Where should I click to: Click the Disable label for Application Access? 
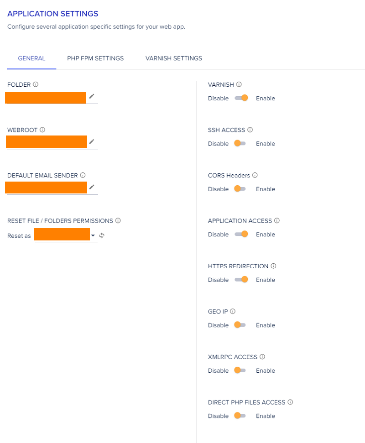(218, 235)
